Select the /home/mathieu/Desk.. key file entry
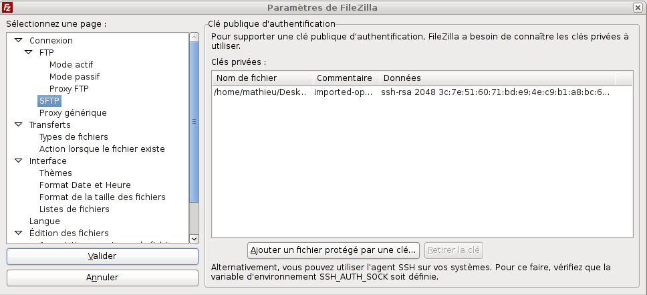Screen dimensions: 647x295 coord(261,92)
